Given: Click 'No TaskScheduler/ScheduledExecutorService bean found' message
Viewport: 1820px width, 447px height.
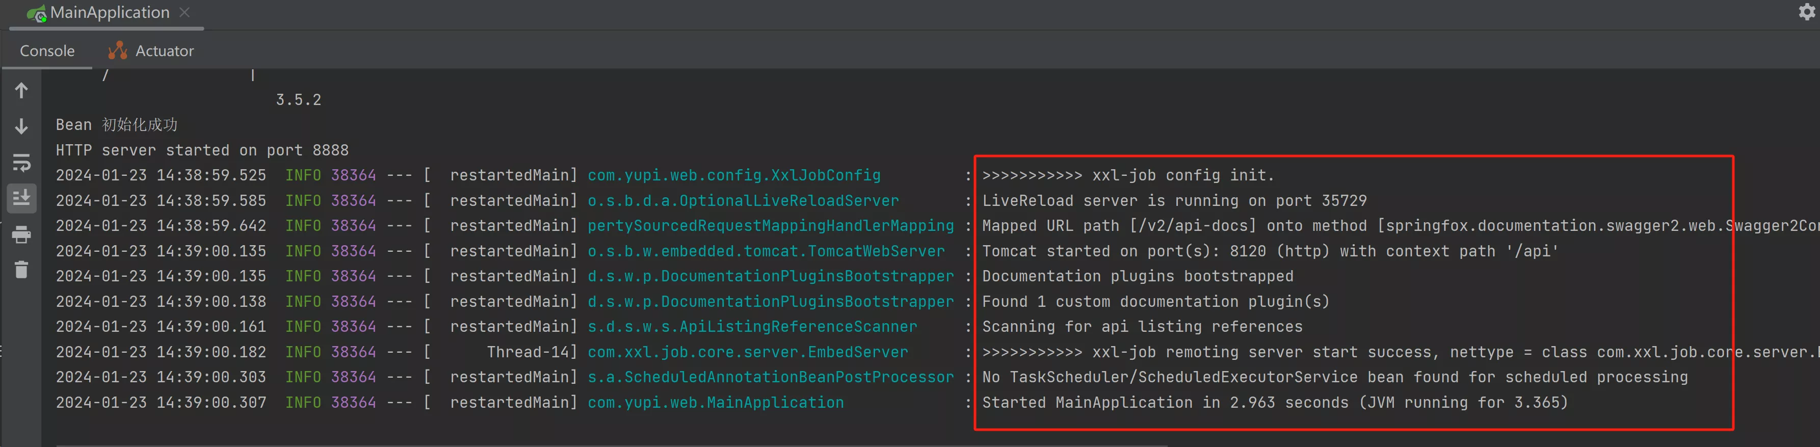Looking at the screenshot, I should [1335, 377].
